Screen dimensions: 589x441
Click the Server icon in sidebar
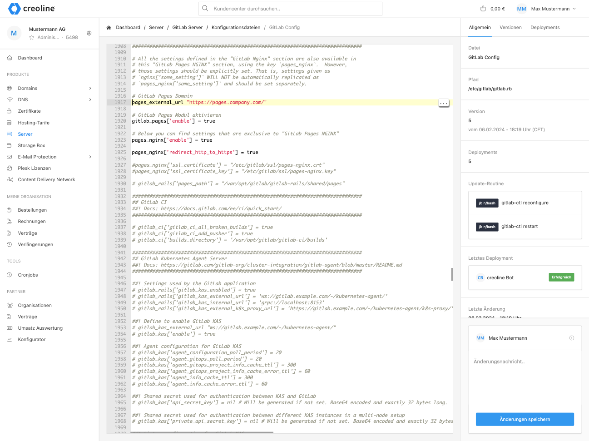tap(10, 134)
